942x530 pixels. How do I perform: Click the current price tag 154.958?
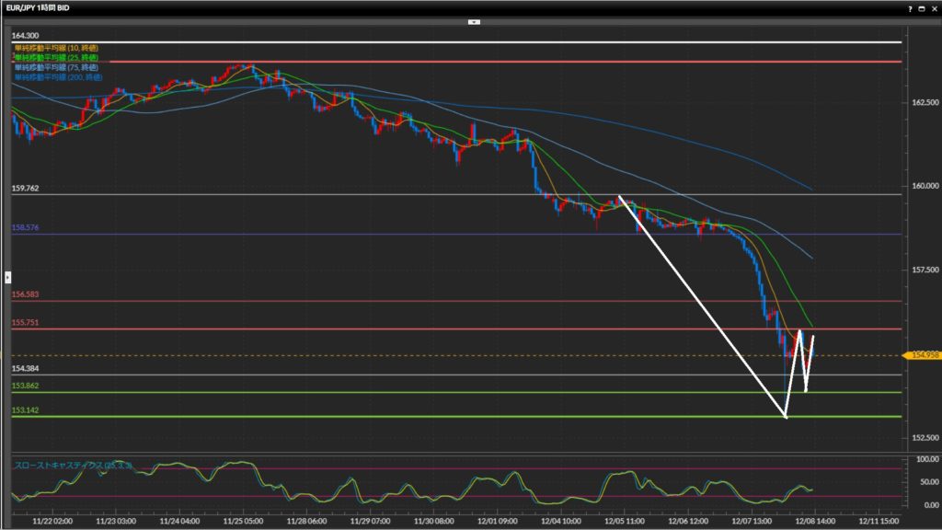[923, 355]
